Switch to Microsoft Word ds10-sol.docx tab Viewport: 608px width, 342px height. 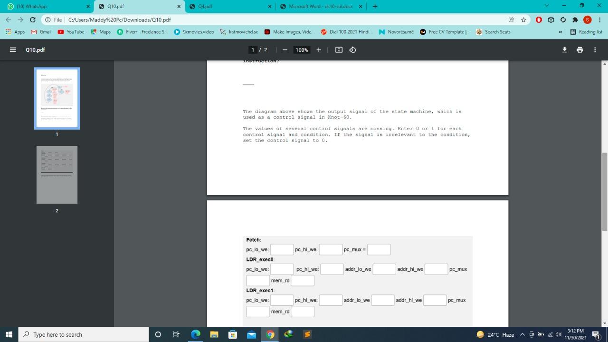(321, 7)
